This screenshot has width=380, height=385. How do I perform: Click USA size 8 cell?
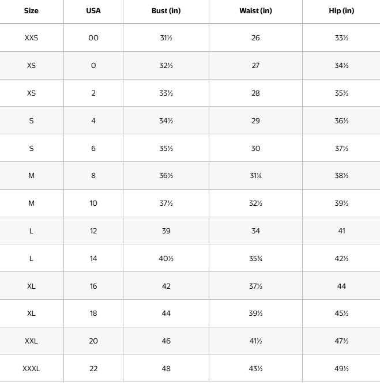pos(93,176)
